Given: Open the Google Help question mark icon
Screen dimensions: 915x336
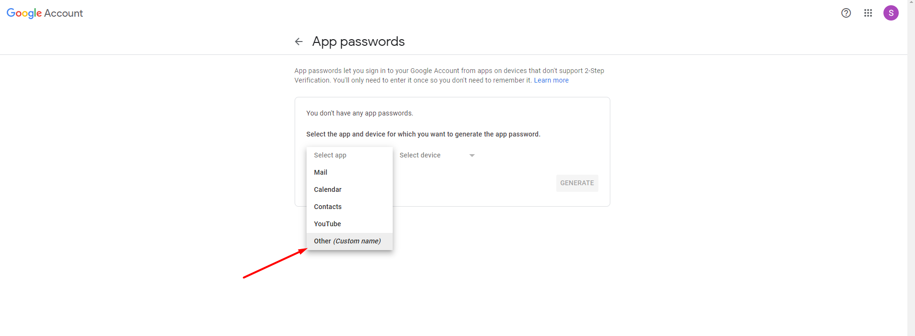Looking at the screenshot, I should point(846,13).
